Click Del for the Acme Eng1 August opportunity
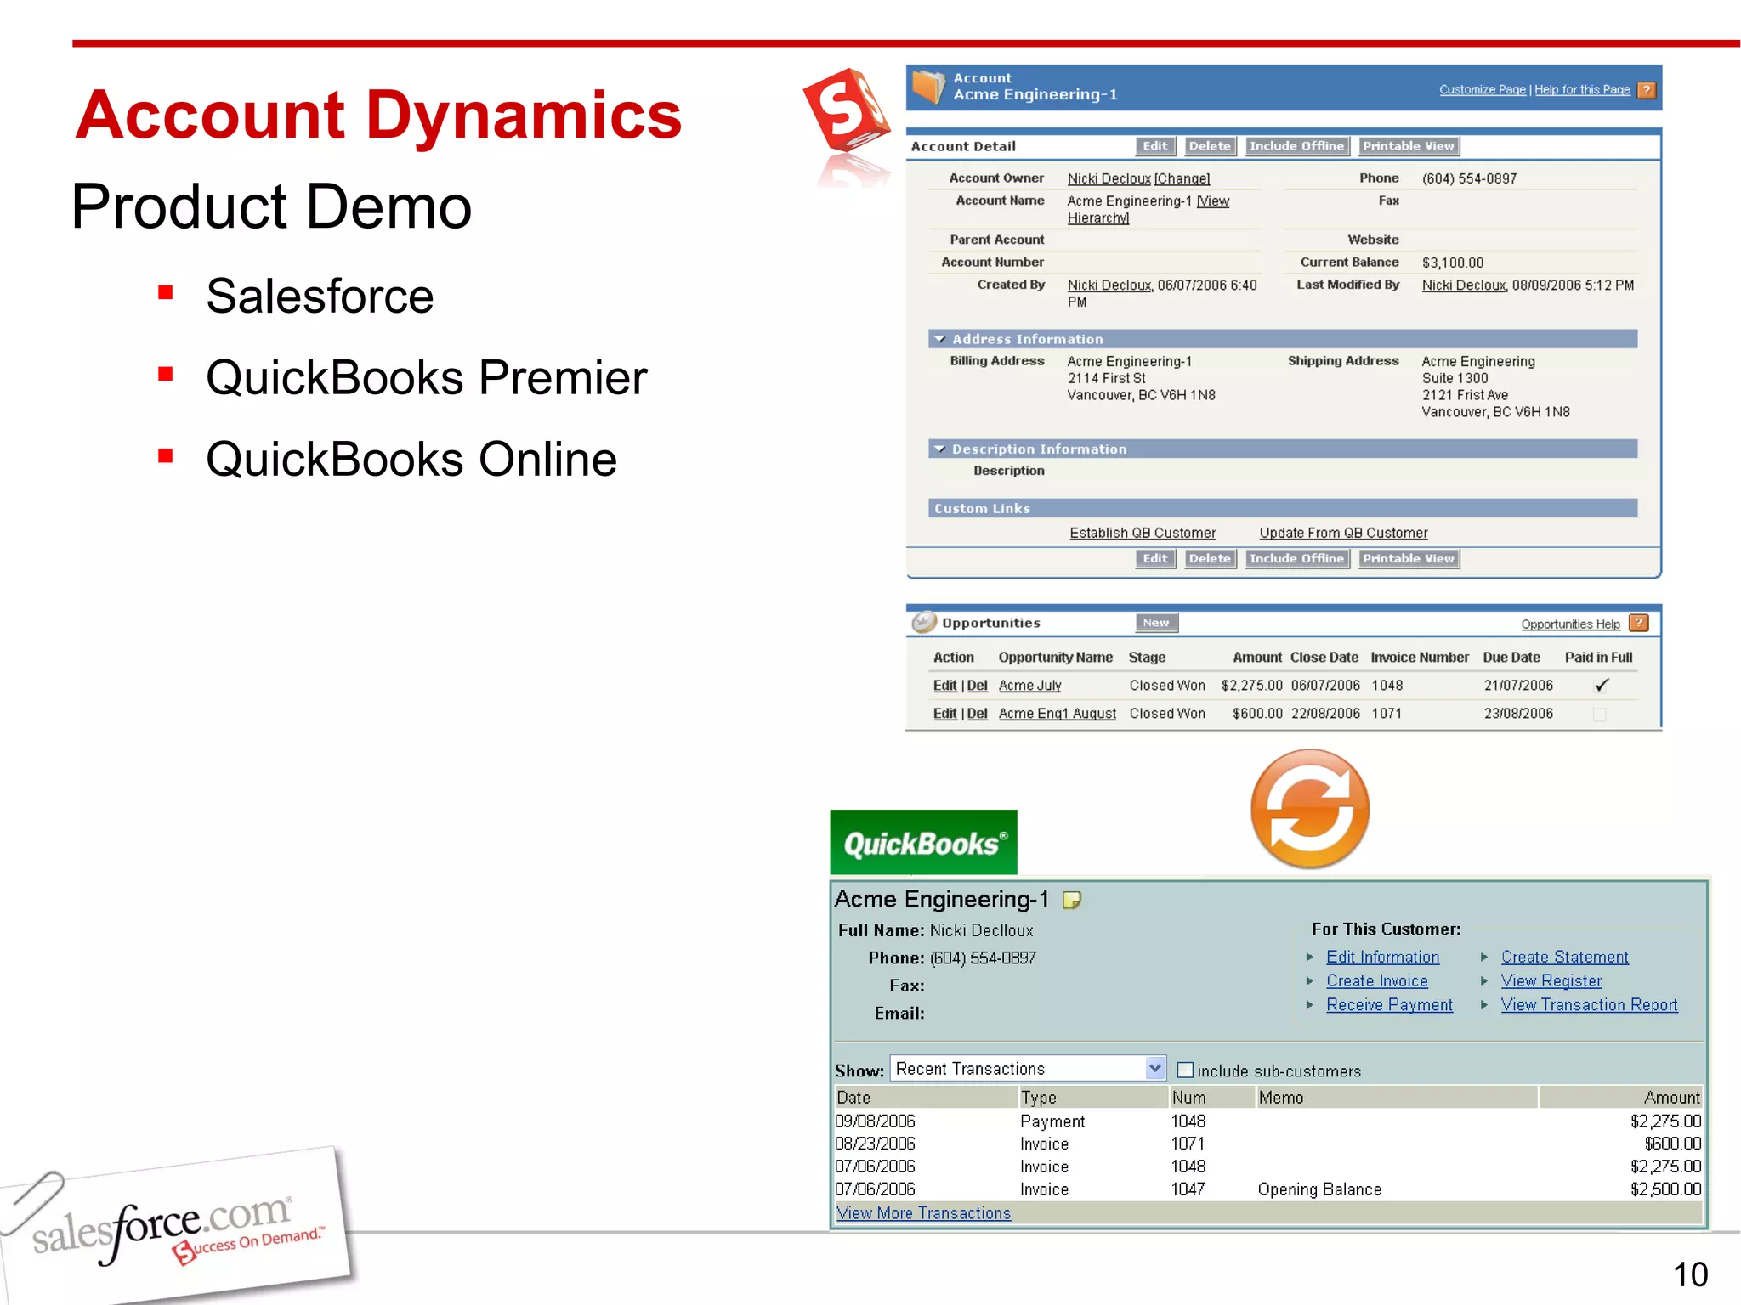 (978, 714)
